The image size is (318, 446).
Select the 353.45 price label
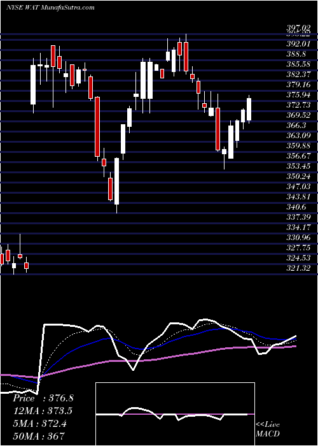(x=297, y=167)
